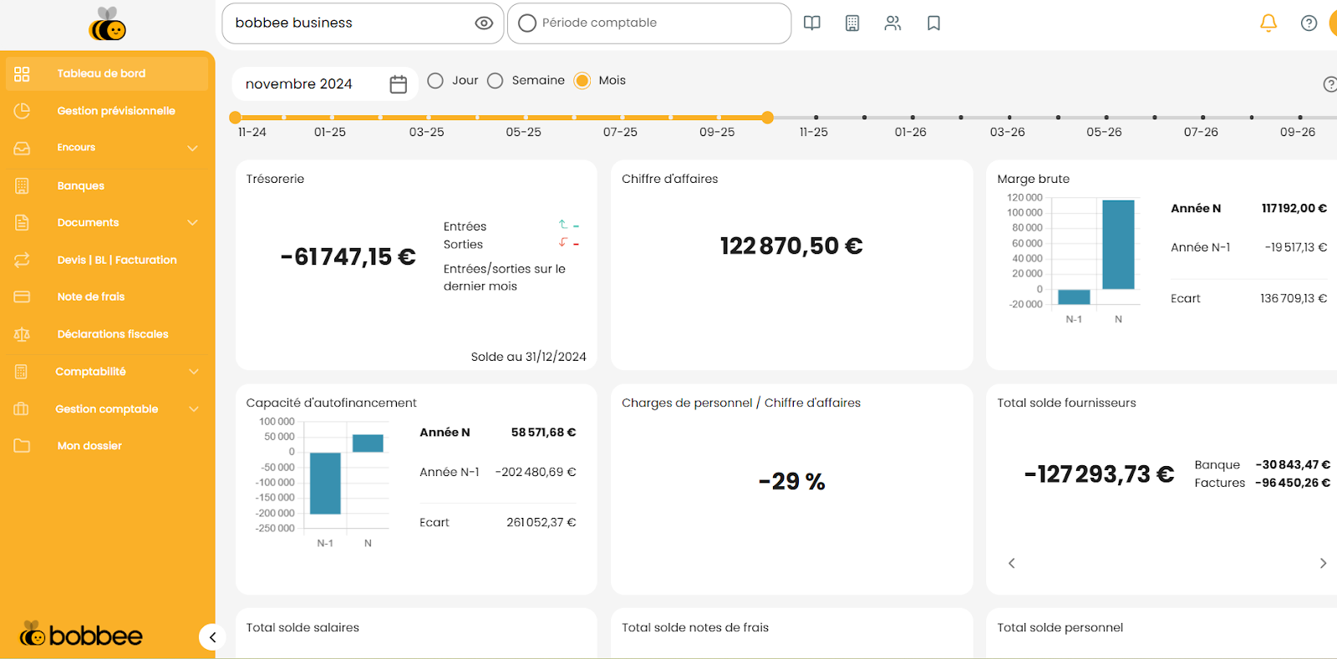Collapse the sidebar with arrow button

click(x=212, y=637)
